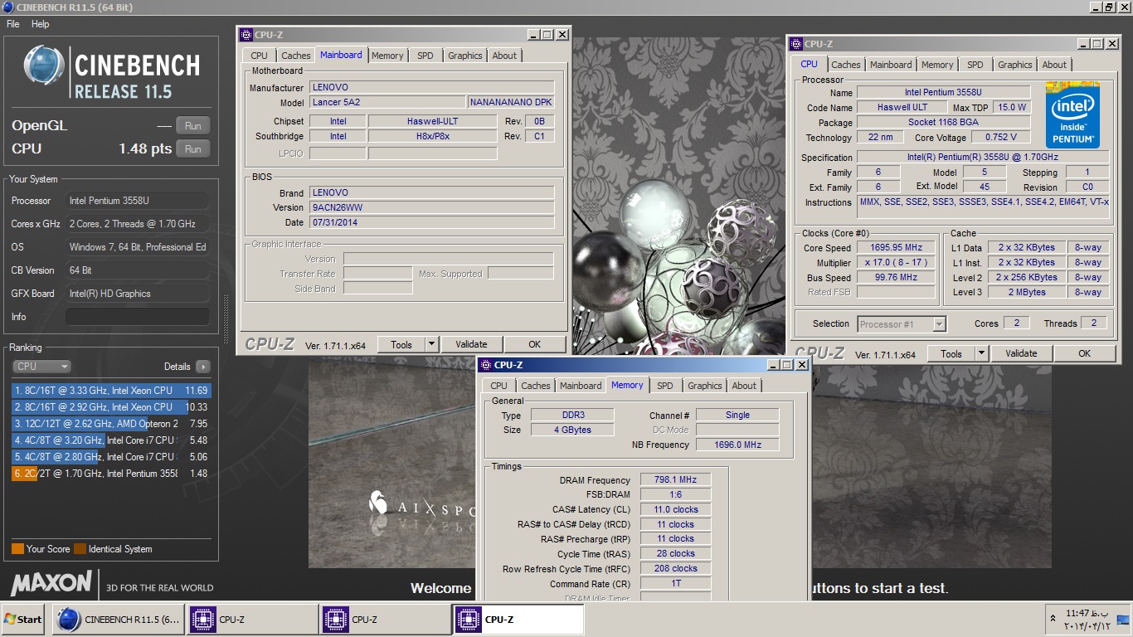Select ranking row 8C/16T @ 3.33 GHz Xeon
This screenshot has height=637, width=1133.
[111, 391]
